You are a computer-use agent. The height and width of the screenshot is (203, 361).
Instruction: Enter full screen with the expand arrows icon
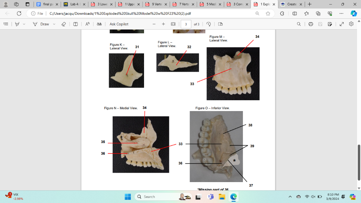click(x=342, y=24)
